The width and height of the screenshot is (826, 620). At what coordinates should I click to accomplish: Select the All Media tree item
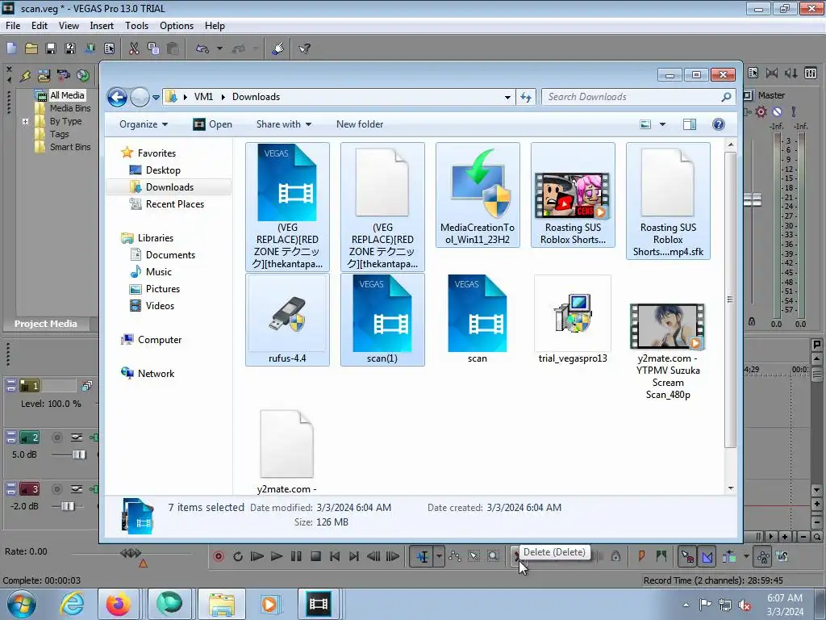click(67, 95)
